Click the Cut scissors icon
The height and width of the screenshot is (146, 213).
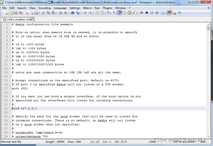click(43, 13)
